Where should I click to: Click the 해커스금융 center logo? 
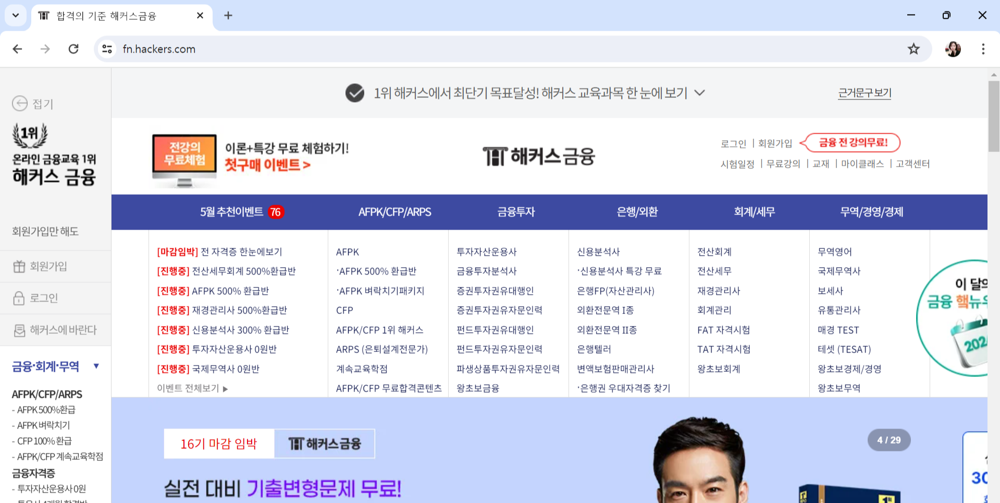click(539, 156)
